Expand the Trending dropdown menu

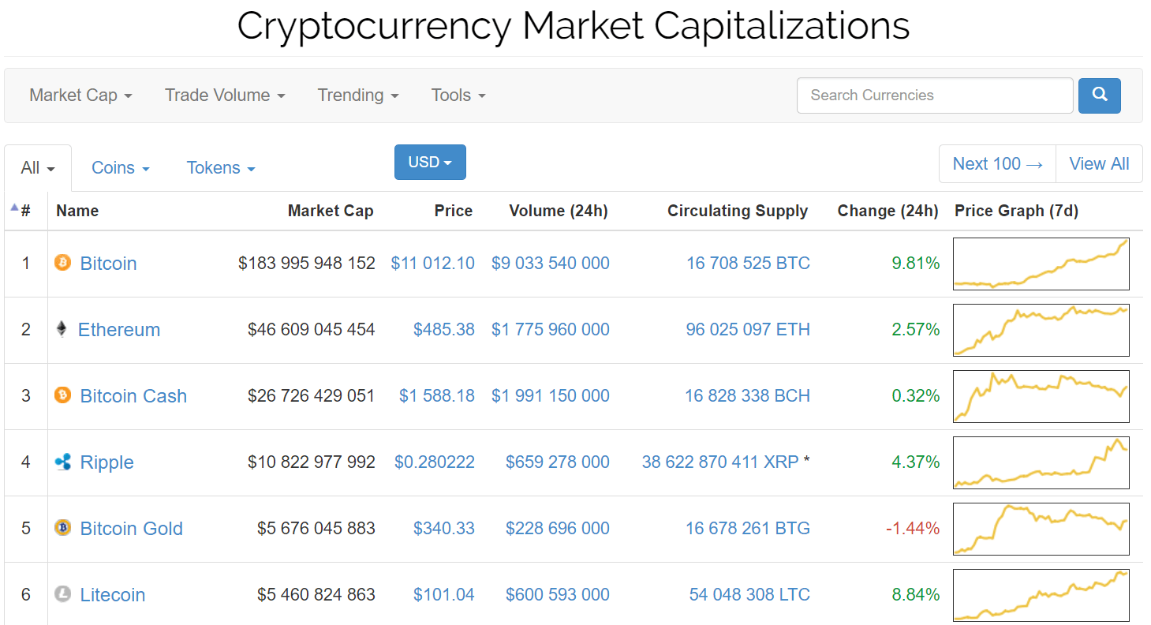pyautogui.click(x=358, y=95)
